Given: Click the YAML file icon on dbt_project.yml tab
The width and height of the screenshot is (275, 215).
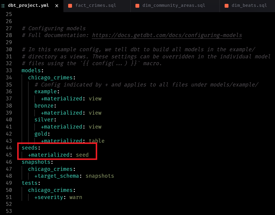Looking at the screenshot, I should (x=3, y=6).
